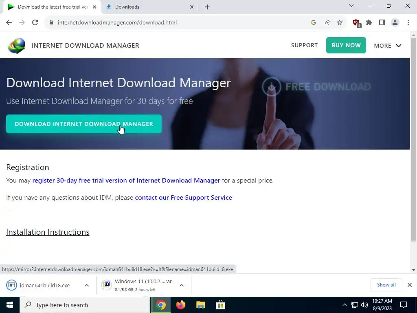This screenshot has height=313, width=417.
Task: Click Installation Instructions heading link
Action: click(48, 232)
